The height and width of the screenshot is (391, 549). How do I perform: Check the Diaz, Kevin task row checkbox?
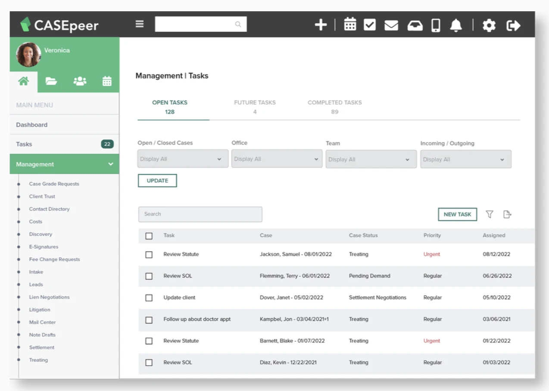pyautogui.click(x=149, y=363)
